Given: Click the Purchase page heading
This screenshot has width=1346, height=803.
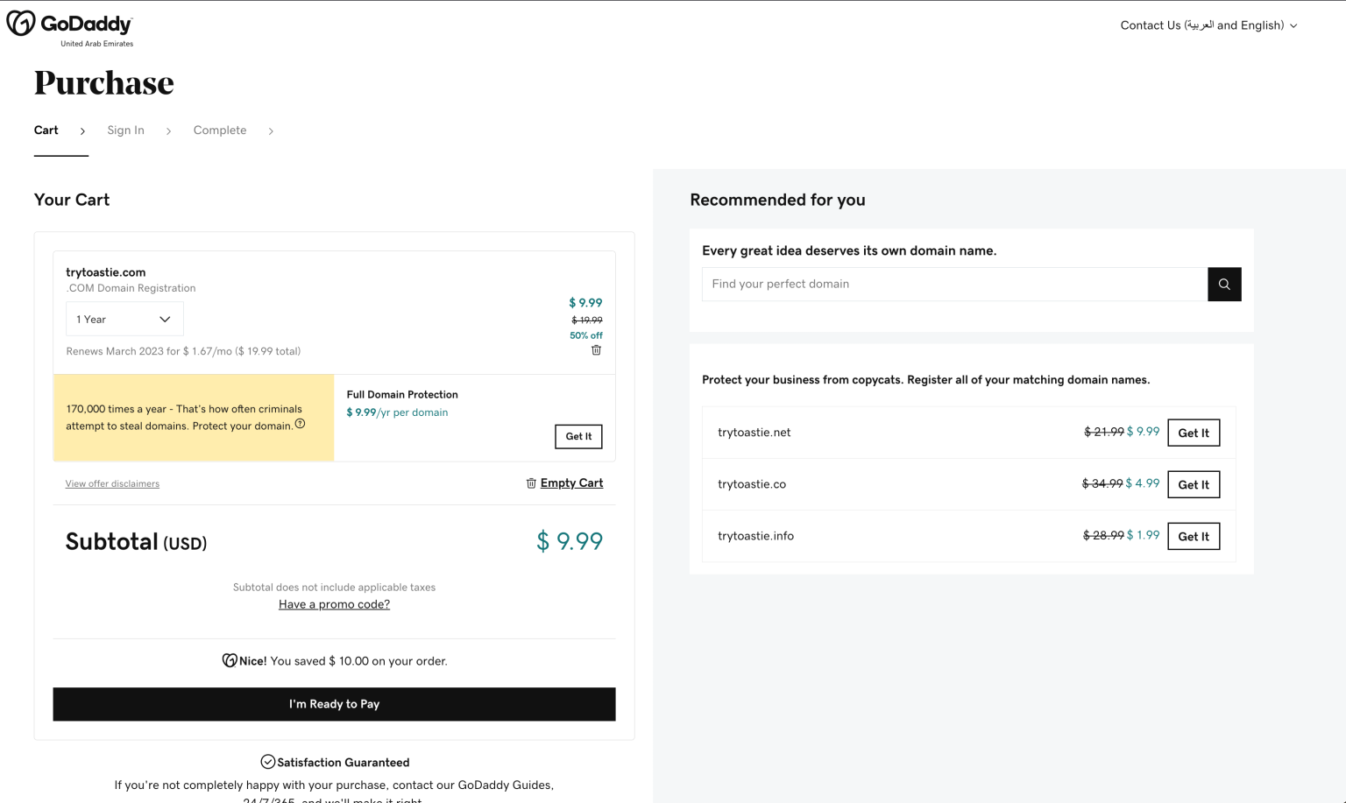Looking at the screenshot, I should [104, 83].
